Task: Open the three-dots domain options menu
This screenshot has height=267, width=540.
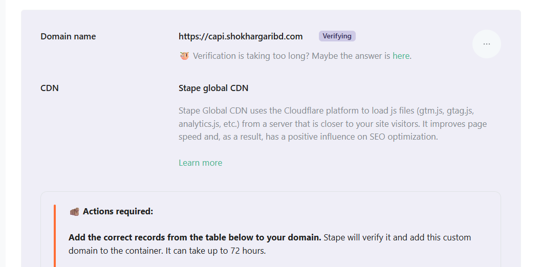Action: click(486, 44)
